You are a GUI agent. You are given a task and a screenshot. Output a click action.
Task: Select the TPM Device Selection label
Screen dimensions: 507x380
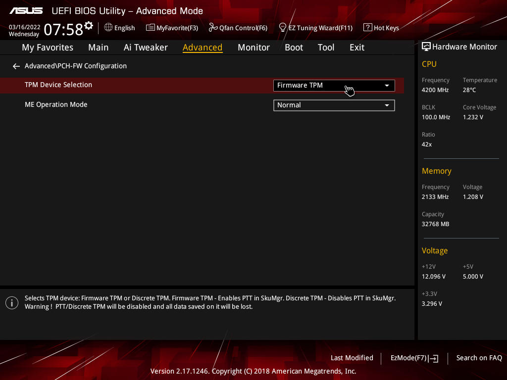coord(58,85)
